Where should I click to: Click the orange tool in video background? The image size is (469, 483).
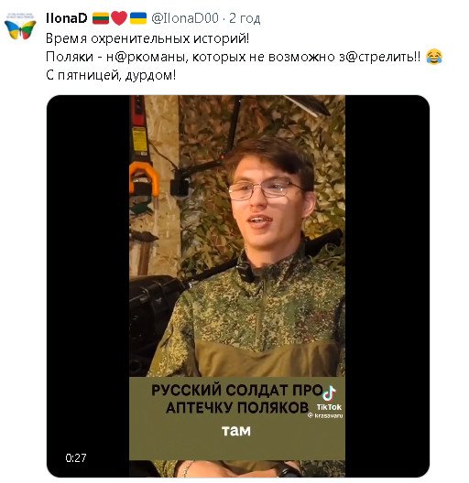point(144,179)
